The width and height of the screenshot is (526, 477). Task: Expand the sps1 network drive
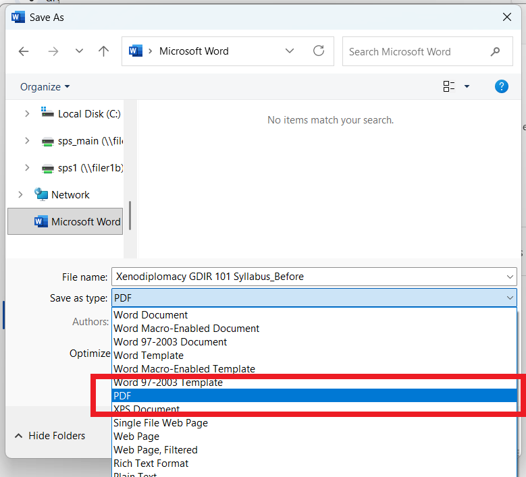[x=27, y=167]
